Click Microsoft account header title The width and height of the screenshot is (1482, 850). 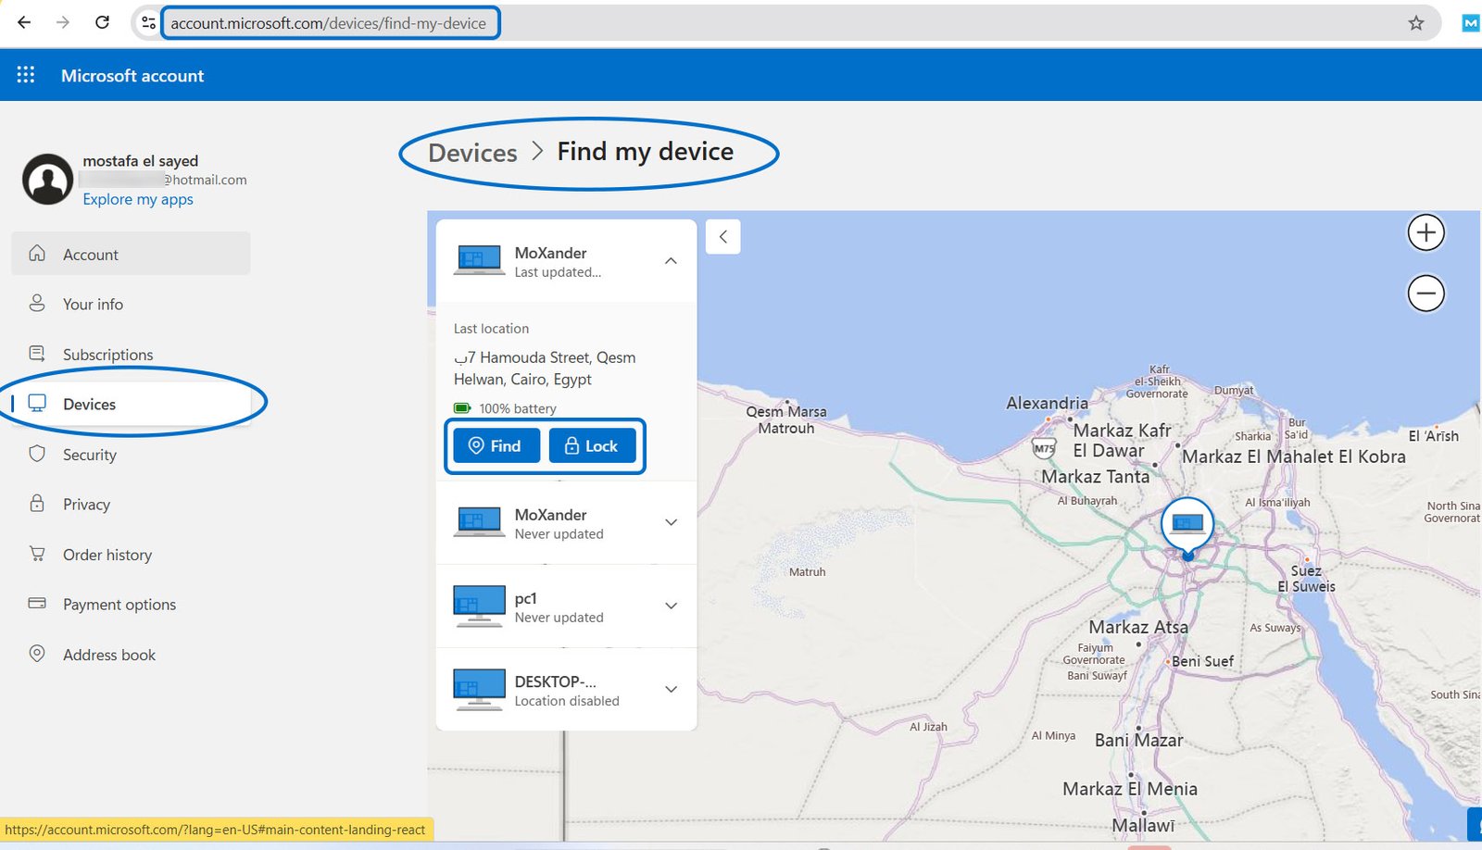[132, 76]
